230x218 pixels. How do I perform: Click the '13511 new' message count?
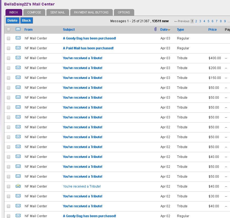[160, 21]
